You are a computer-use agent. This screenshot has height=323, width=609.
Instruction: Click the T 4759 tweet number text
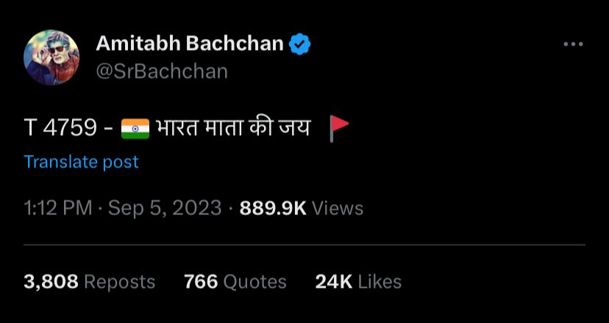[x=60, y=128]
